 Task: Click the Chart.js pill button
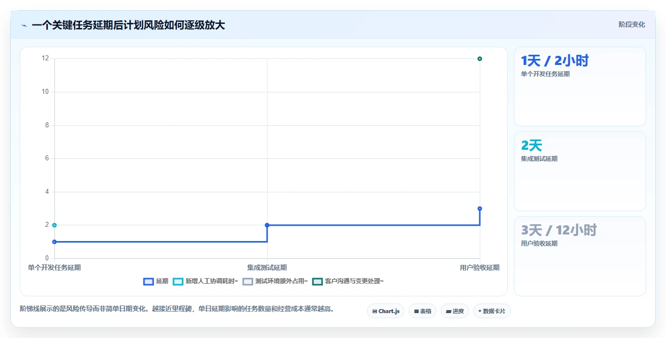(x=386, y=311)
